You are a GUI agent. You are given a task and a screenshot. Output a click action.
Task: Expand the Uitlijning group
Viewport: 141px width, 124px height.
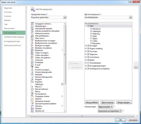[91, 34]
